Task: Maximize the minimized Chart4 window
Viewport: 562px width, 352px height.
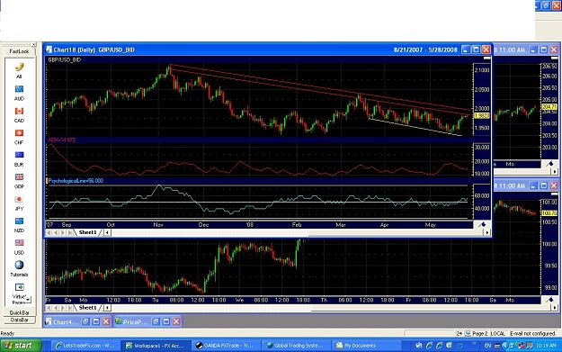Action: click(x=95, y=322)
